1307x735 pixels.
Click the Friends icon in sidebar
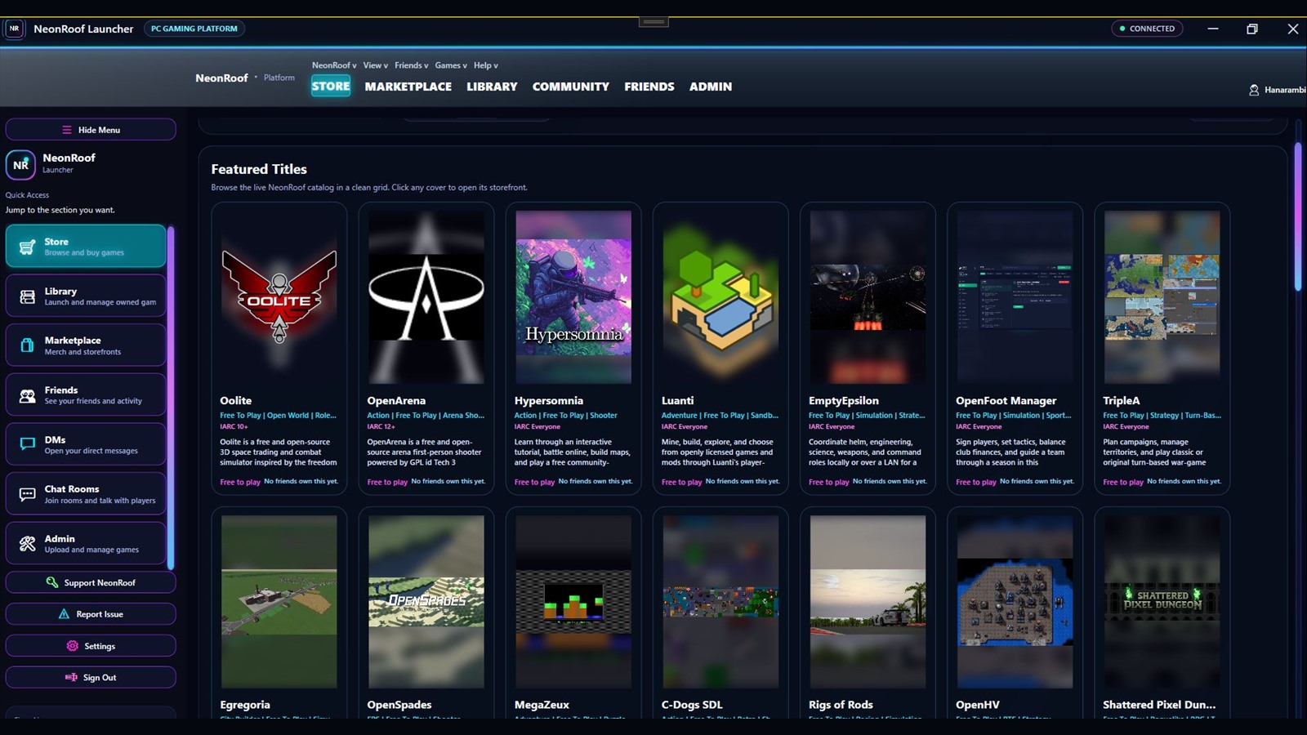[27, 395]
